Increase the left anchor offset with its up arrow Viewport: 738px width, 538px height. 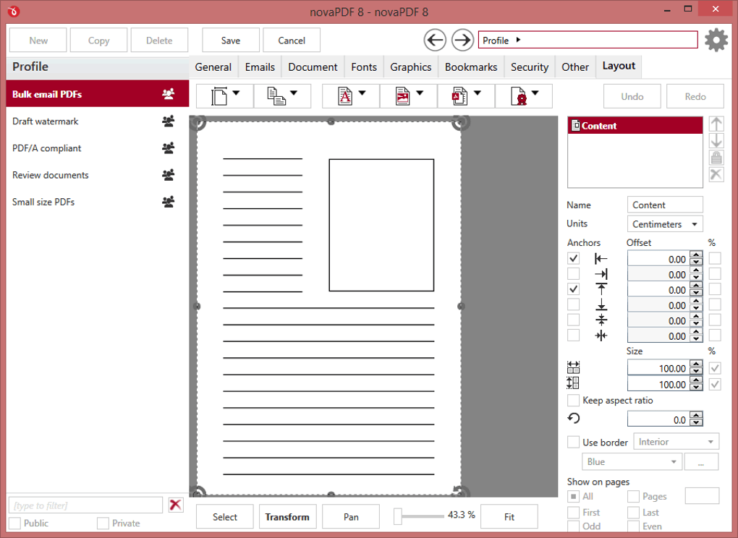[x=696, y=255]
